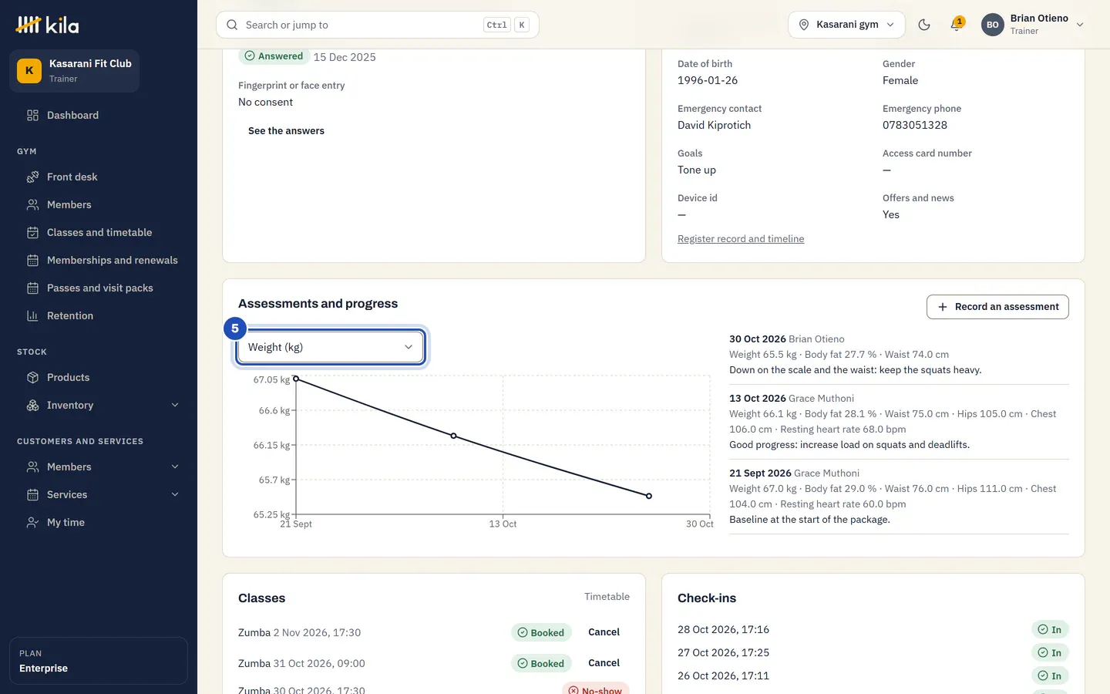Open the See the answers link

(286, 131)
